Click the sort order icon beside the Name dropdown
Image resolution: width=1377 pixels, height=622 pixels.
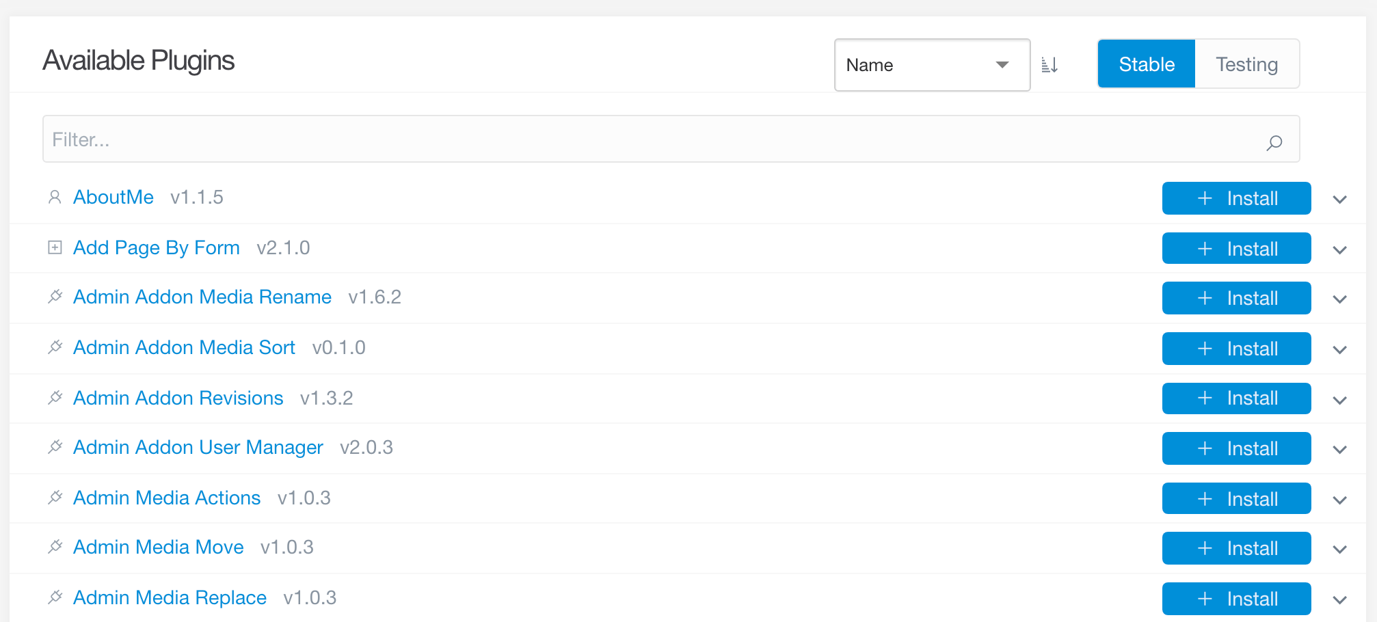(1051, 64)
